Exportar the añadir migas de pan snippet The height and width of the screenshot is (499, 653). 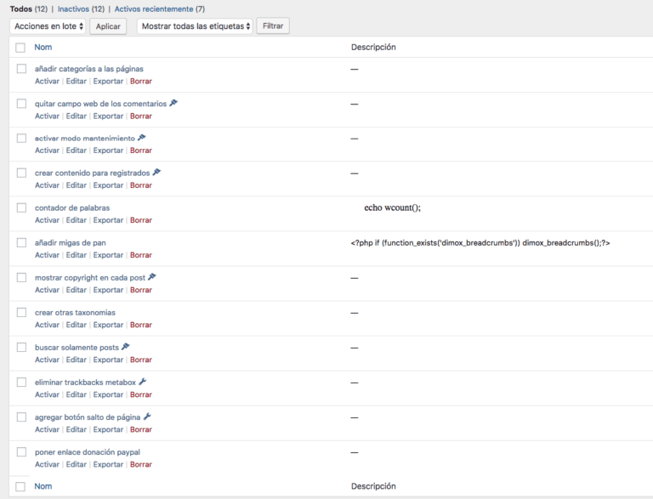[x=108, y=255]
